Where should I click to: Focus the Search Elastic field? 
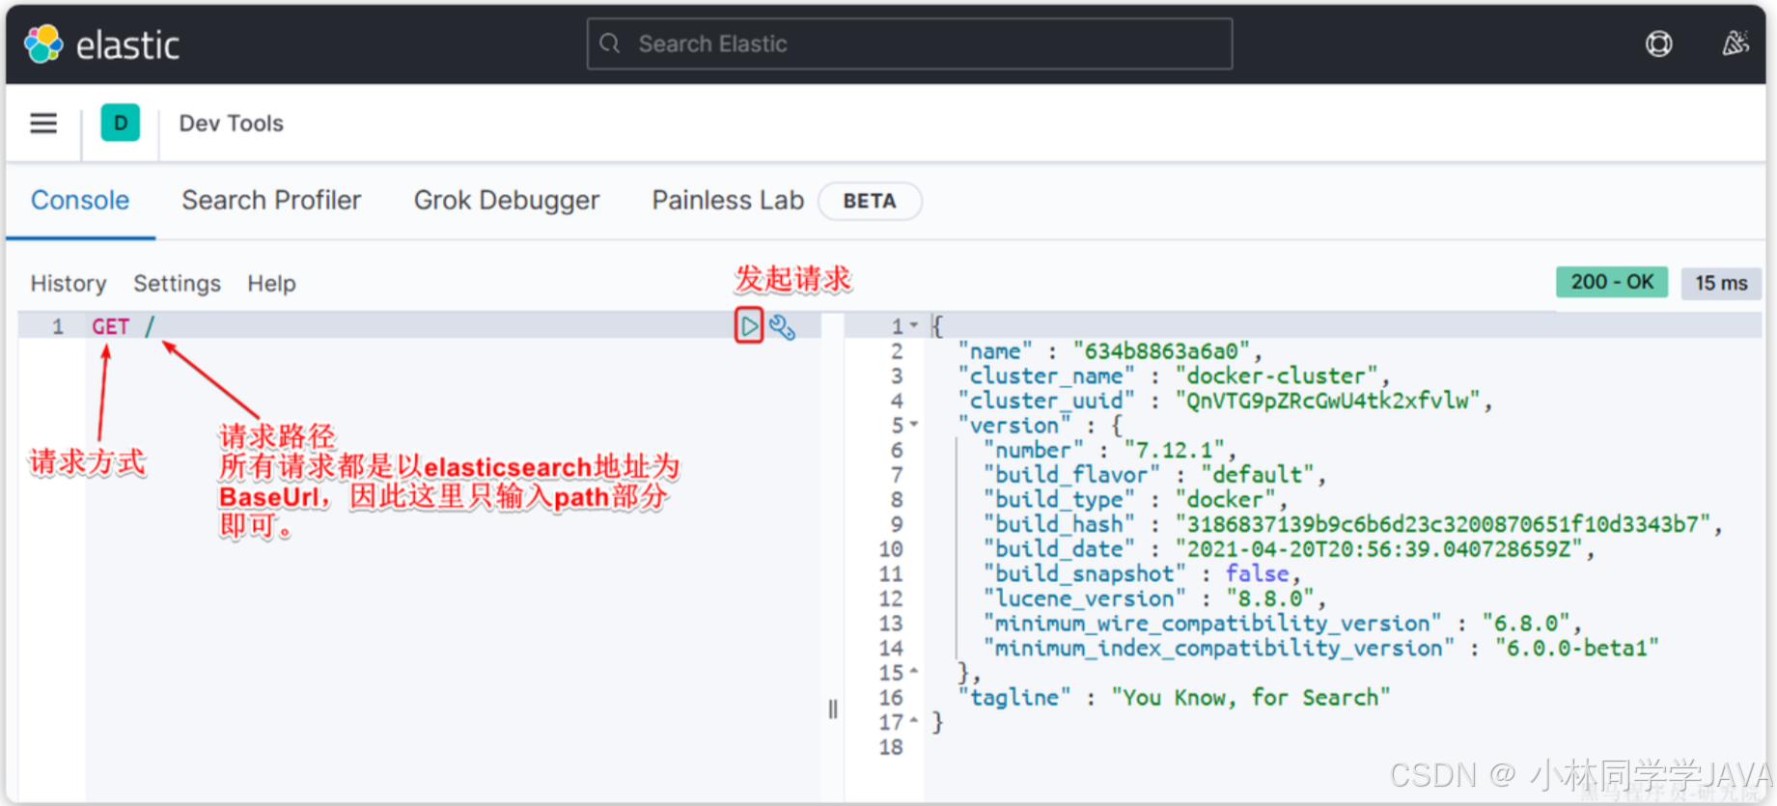pos(909,43)
